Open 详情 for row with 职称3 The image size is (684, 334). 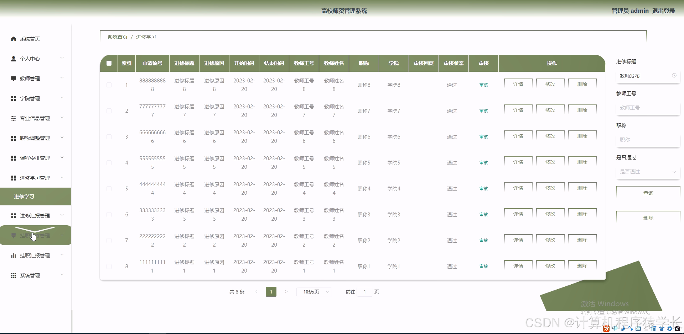tap(518, 214)
